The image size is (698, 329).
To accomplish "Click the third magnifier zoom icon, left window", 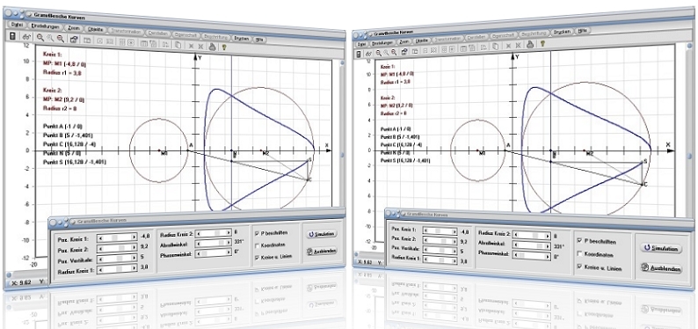I will 60,40.
